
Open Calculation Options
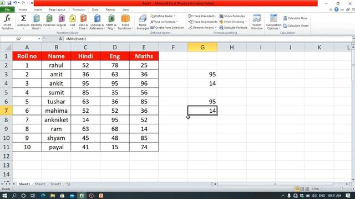[273, 22]
